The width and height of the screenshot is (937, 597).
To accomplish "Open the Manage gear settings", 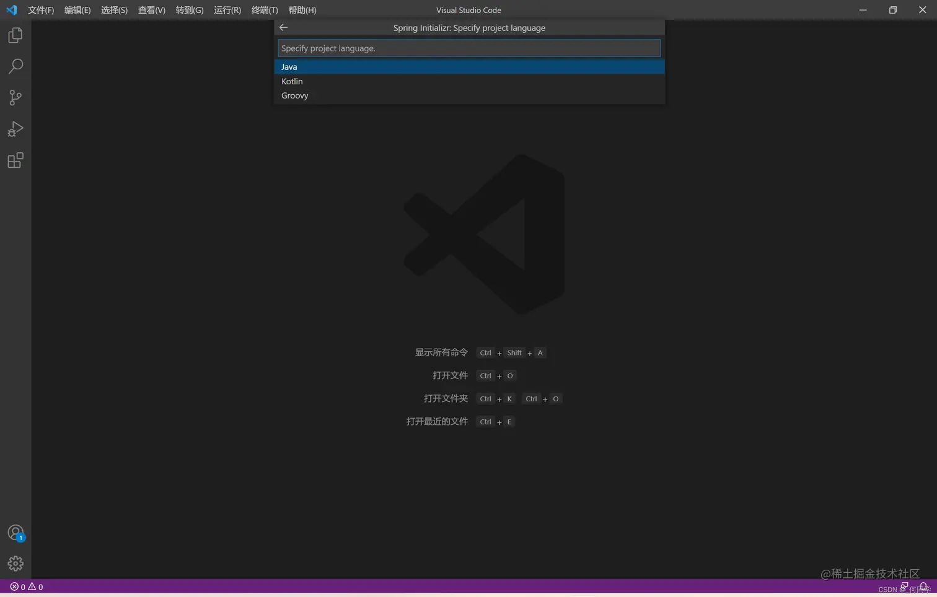I will click(15, 564).
